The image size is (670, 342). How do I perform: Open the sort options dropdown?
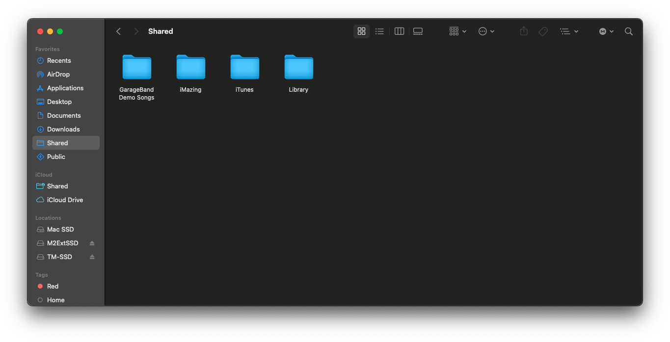tap(569, 31)
